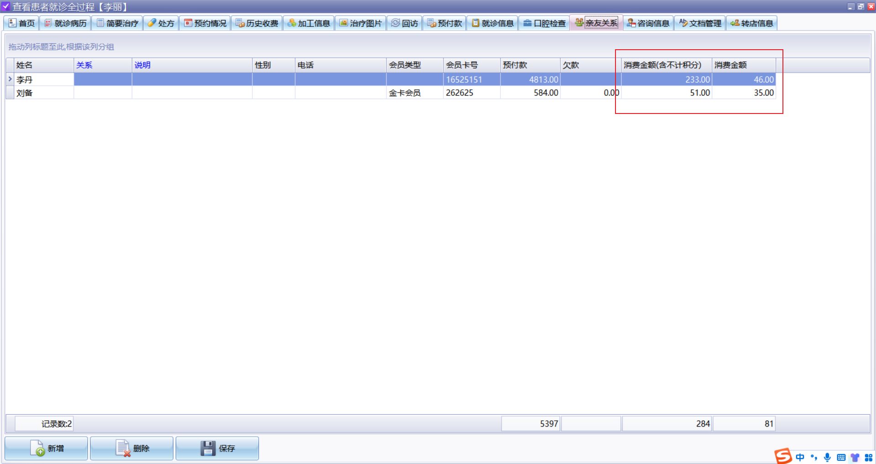Click the 消费金额 column header

(744, 65)
